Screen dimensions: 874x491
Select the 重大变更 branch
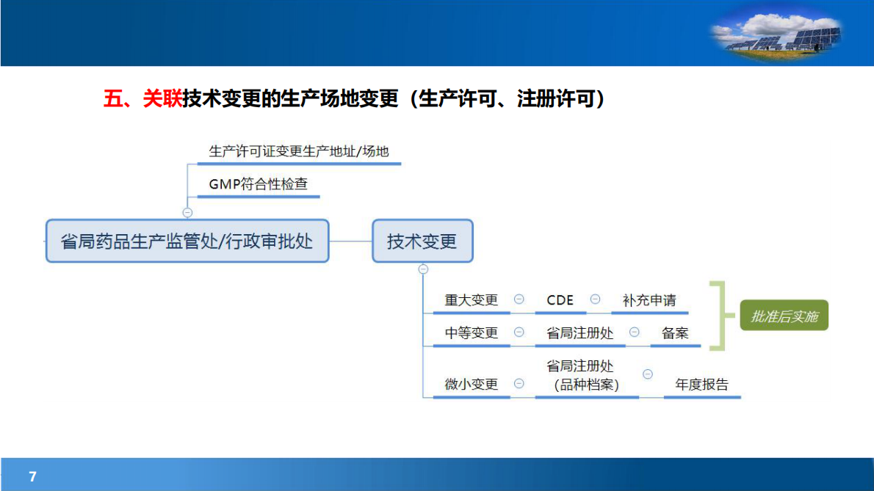point(472,300)
